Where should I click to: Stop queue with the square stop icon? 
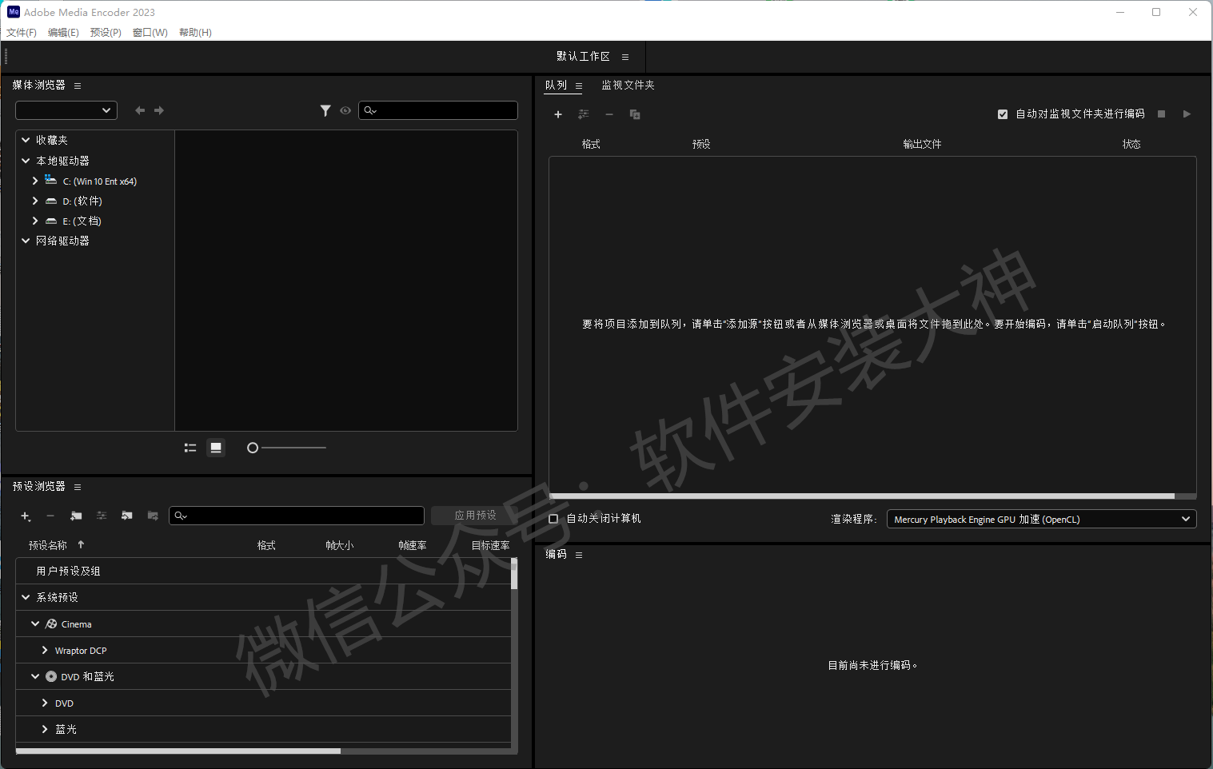[1161, 114]
